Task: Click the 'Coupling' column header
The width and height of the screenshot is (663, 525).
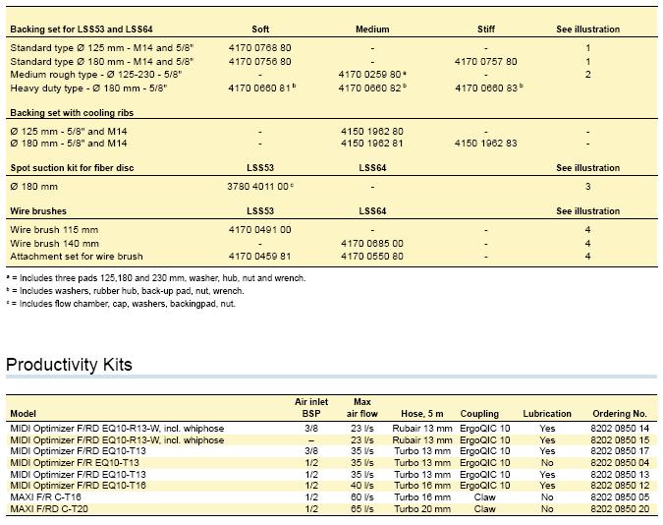Action: pyautogui.click(x=479, y=414)
